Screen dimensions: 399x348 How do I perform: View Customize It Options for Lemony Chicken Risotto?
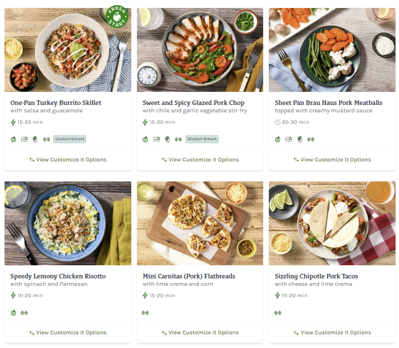tap(68, 333)
